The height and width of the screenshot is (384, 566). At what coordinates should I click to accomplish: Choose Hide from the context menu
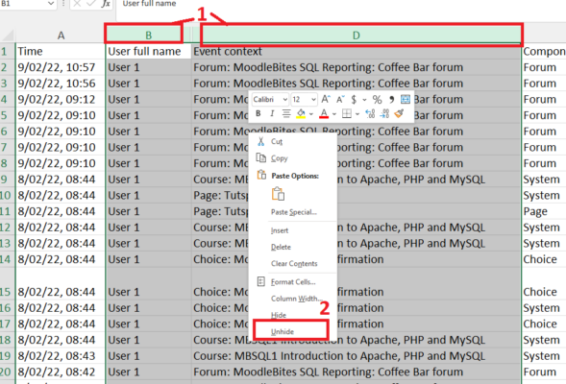pos(279,315)
